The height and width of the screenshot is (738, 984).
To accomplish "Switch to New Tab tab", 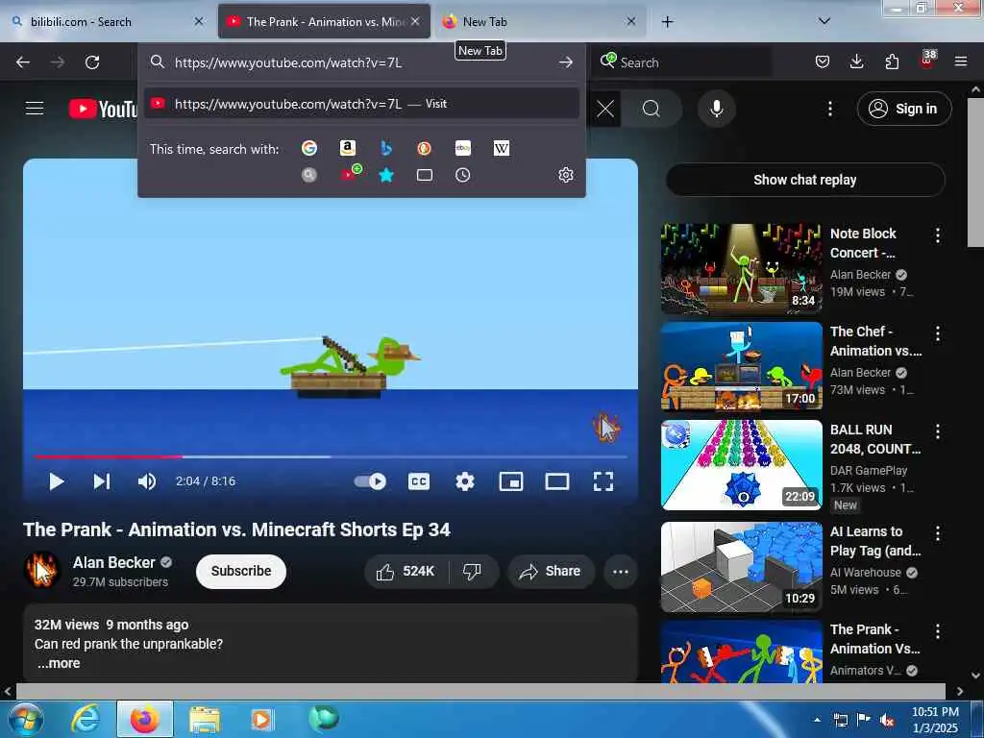I will (x=540, y=21).
